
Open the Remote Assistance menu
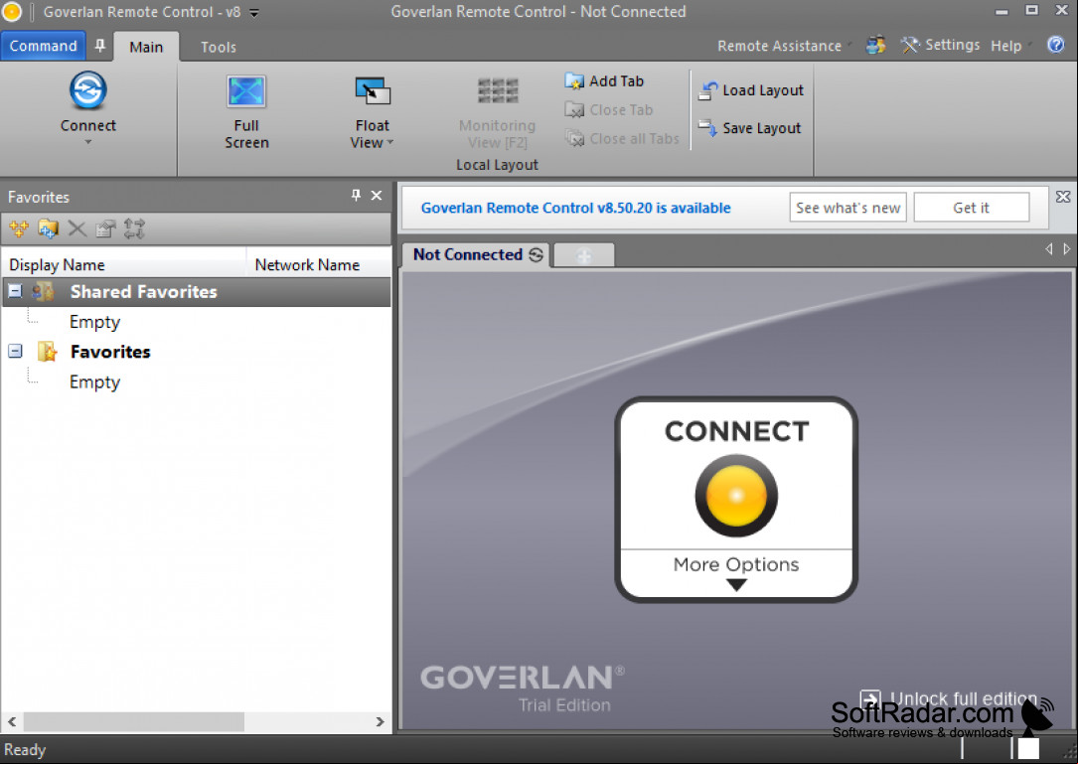(x=784, y=46)
